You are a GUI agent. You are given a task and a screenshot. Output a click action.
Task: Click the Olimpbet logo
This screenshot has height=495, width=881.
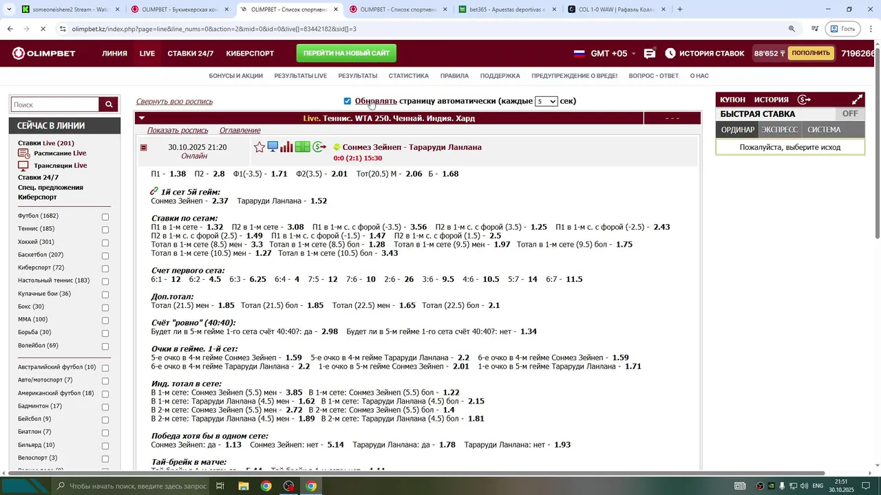tap(43, 54)
